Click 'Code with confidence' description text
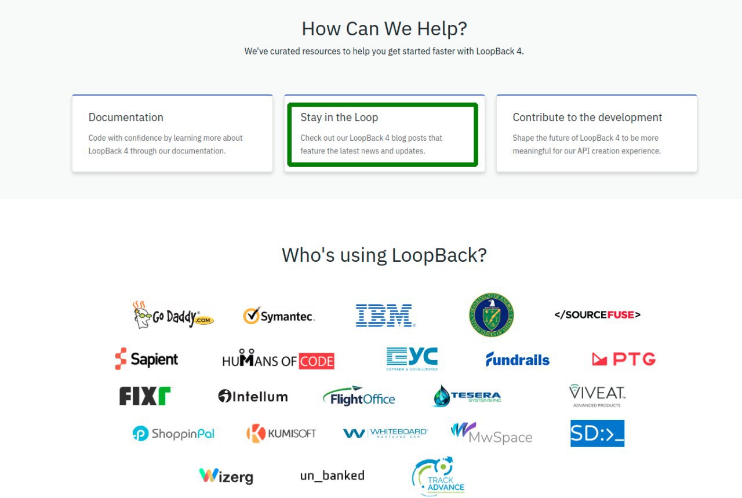 point(165,144)
